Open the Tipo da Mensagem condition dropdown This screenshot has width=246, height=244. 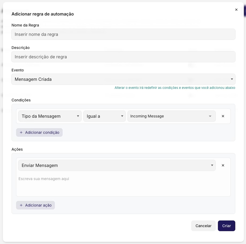(50, 116)
